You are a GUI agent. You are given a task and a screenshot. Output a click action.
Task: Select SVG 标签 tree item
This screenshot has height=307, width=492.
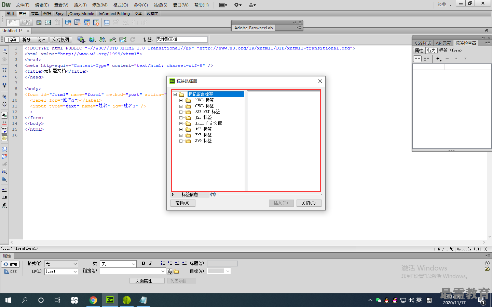[203, 141]
